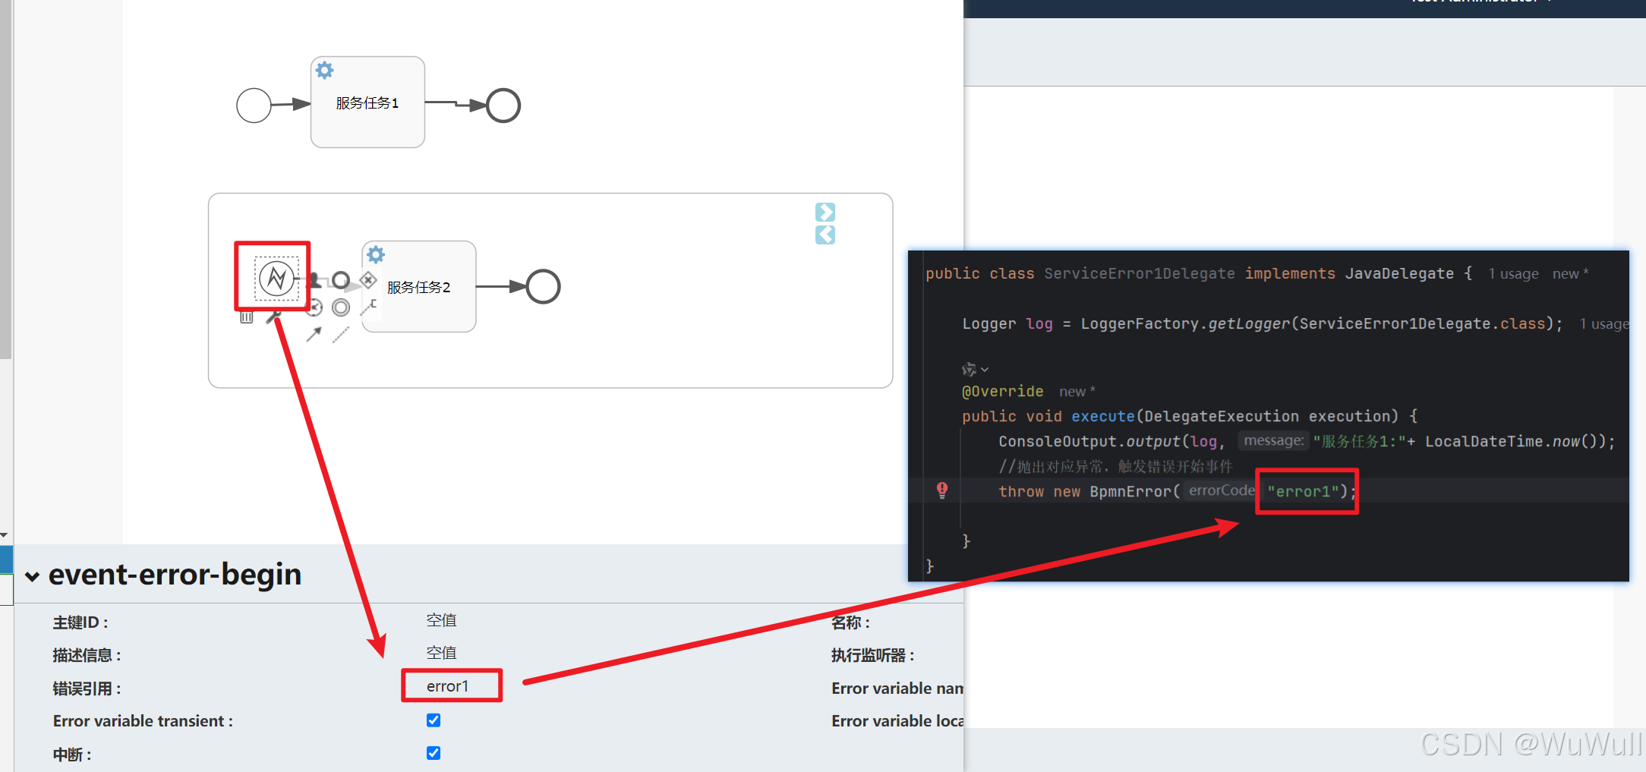Pick the sequence flow arrow connector
The height and width of the screenshot is (772, 1646).
pyautogui.click(x=314, y=334)
